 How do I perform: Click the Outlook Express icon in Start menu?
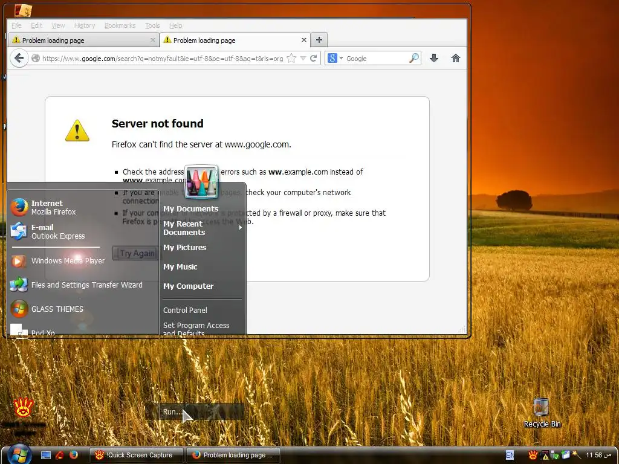point(19,231)
